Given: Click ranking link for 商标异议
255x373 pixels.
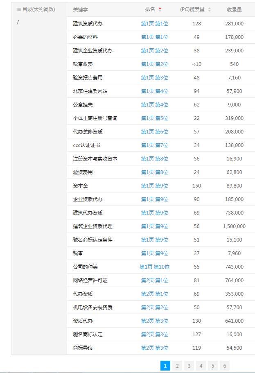Looking at the screenshot, I should pos(154,348).
